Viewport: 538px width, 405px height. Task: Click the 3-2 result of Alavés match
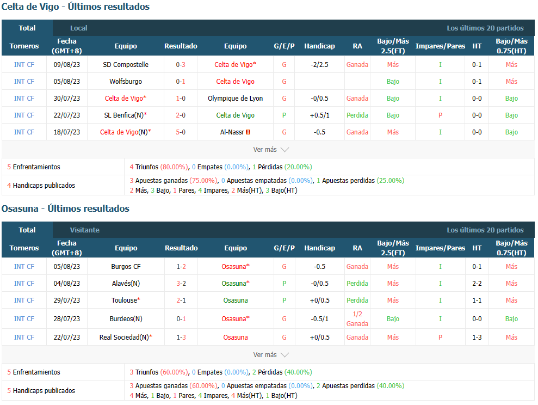tap(181, 284)
